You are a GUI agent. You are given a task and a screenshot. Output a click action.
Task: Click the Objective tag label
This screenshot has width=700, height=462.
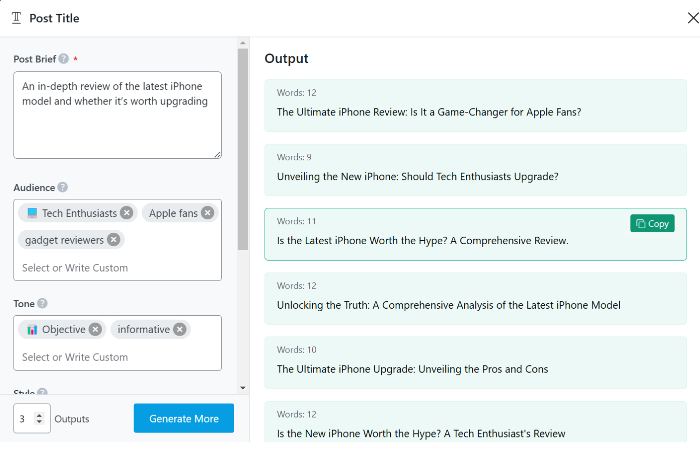tap(64, 330)
